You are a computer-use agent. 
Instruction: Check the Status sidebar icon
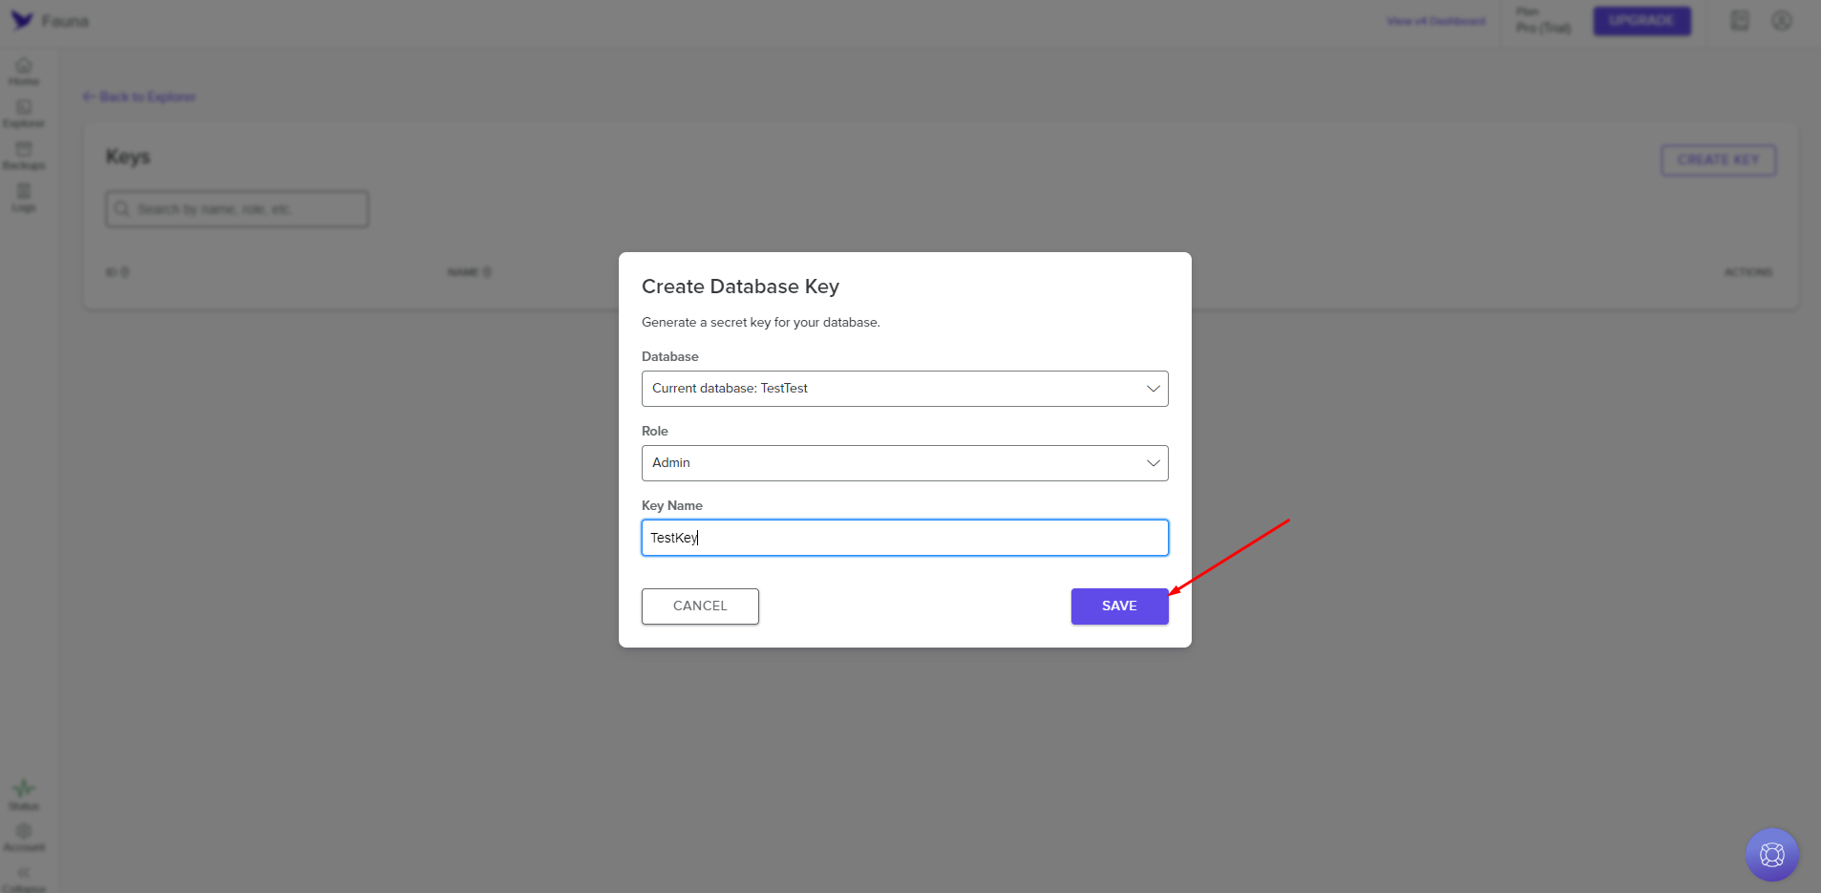[x=24, y=794]
